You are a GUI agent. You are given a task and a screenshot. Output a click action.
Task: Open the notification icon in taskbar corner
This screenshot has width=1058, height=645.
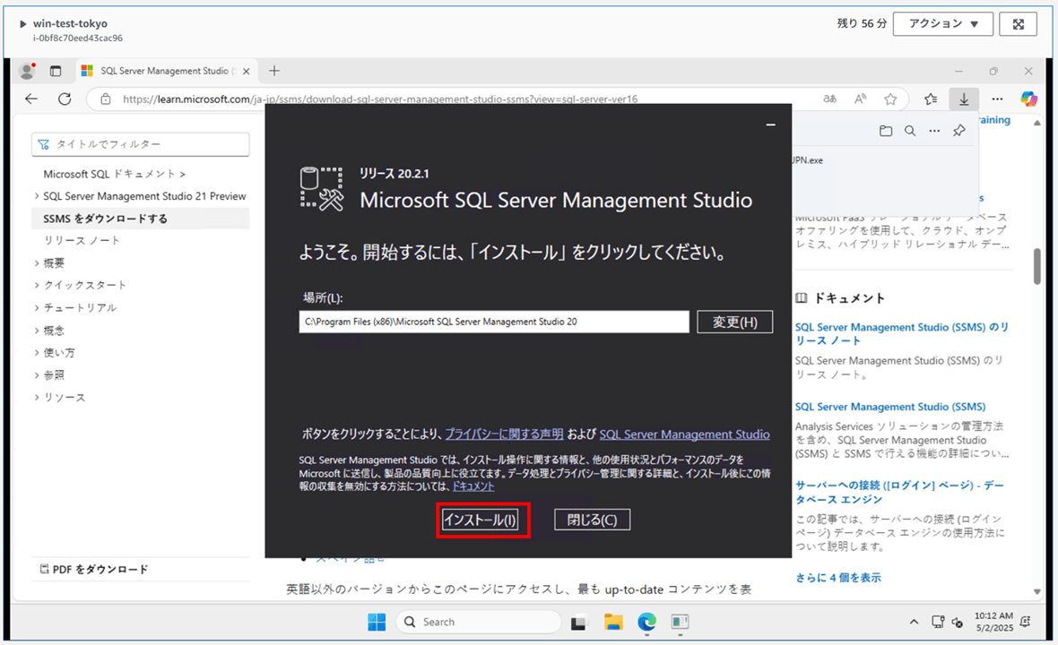point(1026,622)
